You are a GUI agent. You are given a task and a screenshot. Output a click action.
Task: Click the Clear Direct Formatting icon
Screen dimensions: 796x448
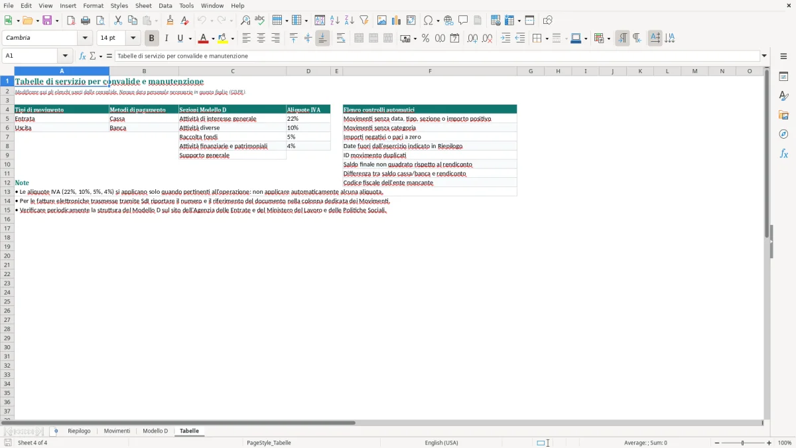click(x=185, y=21)
